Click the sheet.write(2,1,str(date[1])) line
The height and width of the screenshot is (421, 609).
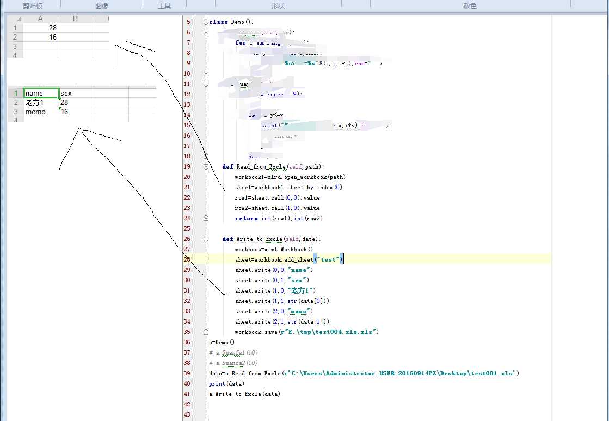[x=282, y=321]
